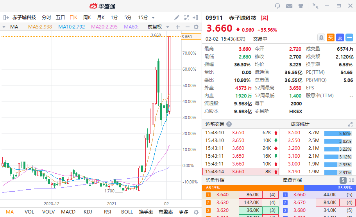356x217 pixels.
Task: Click bid level 2 price 3.630
Action: tap(222, 203)
